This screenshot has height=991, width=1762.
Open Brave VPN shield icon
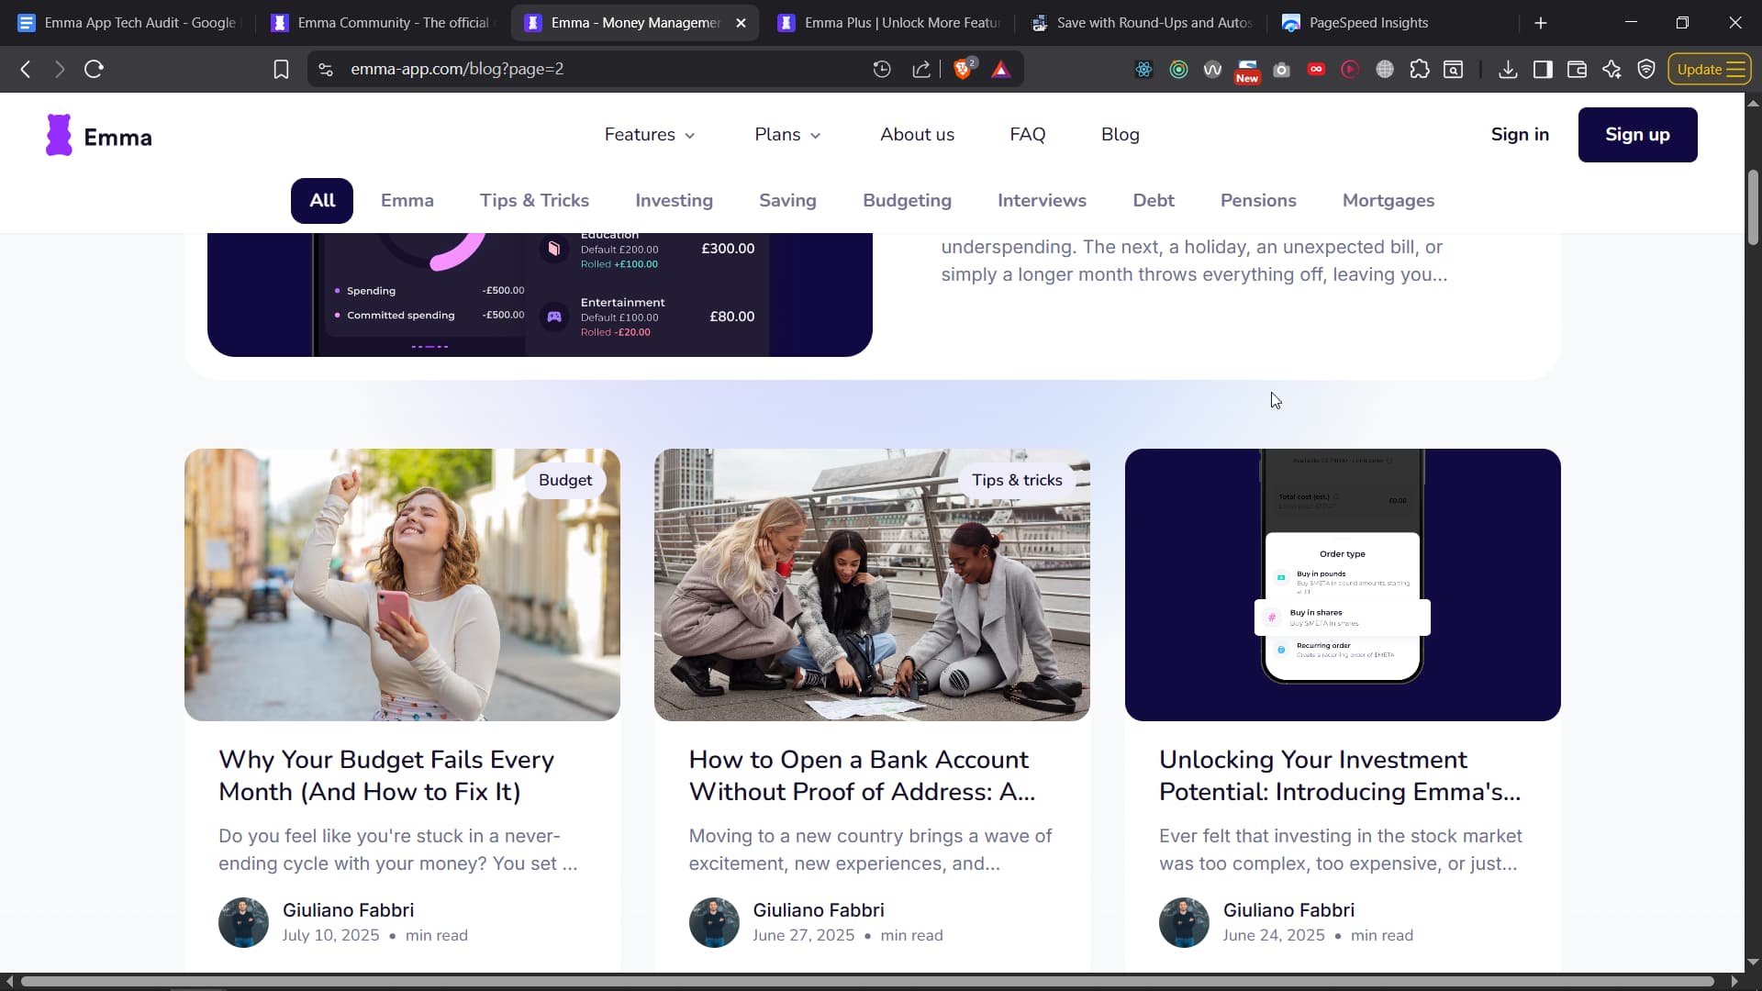(1646, 70)
